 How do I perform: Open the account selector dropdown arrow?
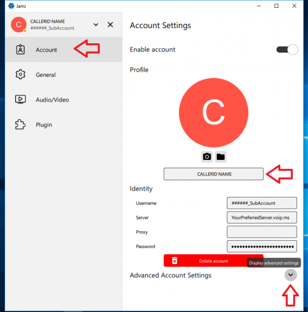pos(96,24)
